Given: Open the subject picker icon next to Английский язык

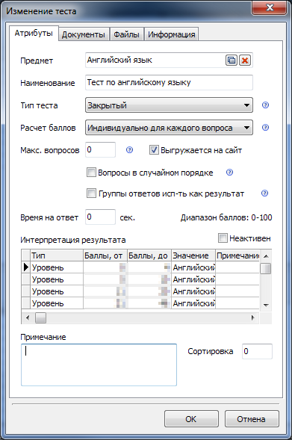Looking at the screenshot, I should pos(232,60).
